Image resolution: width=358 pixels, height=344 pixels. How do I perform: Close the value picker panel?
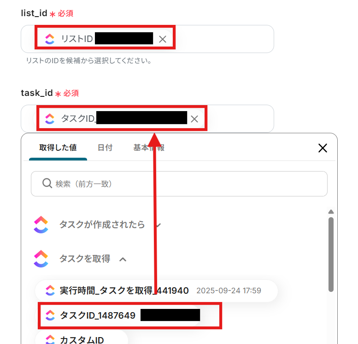click(x=323, y=148)
